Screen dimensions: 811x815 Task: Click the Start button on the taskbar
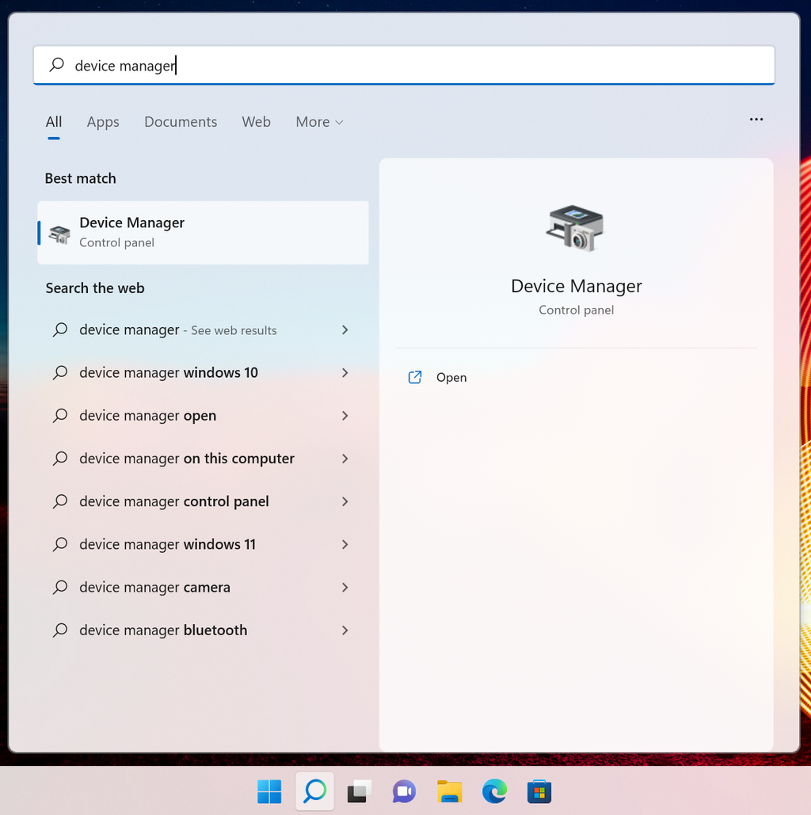click(269, 790)
